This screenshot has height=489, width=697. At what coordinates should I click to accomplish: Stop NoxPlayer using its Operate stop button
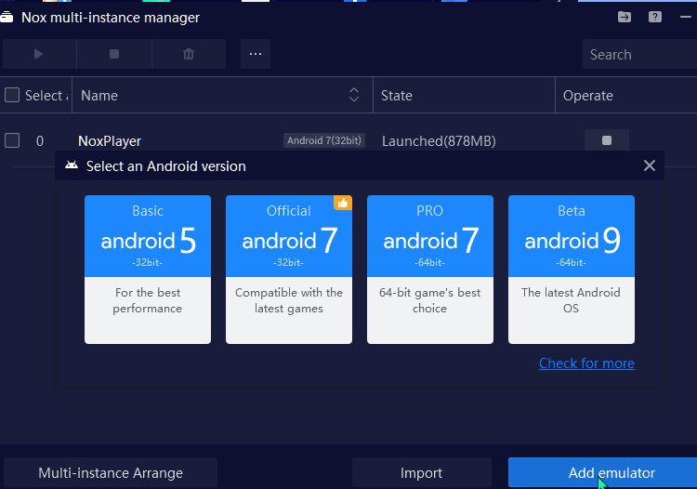[607, 140]
